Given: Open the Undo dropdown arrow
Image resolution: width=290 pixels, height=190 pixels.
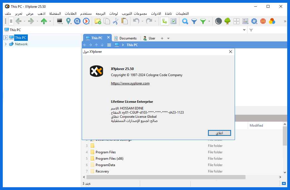Looking at the screenshot, I should pyautogui.click(x=142, y=21).
